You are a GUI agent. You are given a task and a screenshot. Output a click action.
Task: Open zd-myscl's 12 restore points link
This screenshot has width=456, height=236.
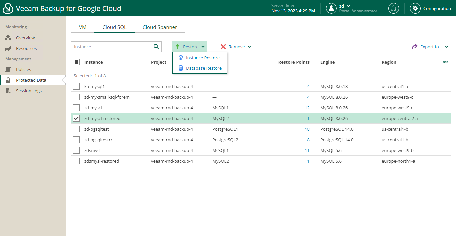(307, 108)
